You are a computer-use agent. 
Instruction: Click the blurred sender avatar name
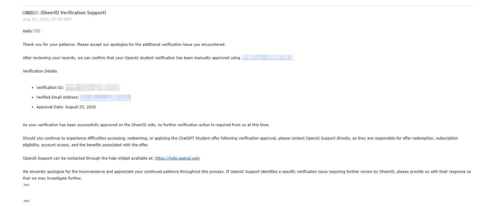pos(30,13)
